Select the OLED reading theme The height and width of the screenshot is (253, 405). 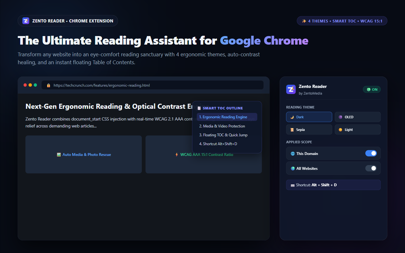pos(358,117)
